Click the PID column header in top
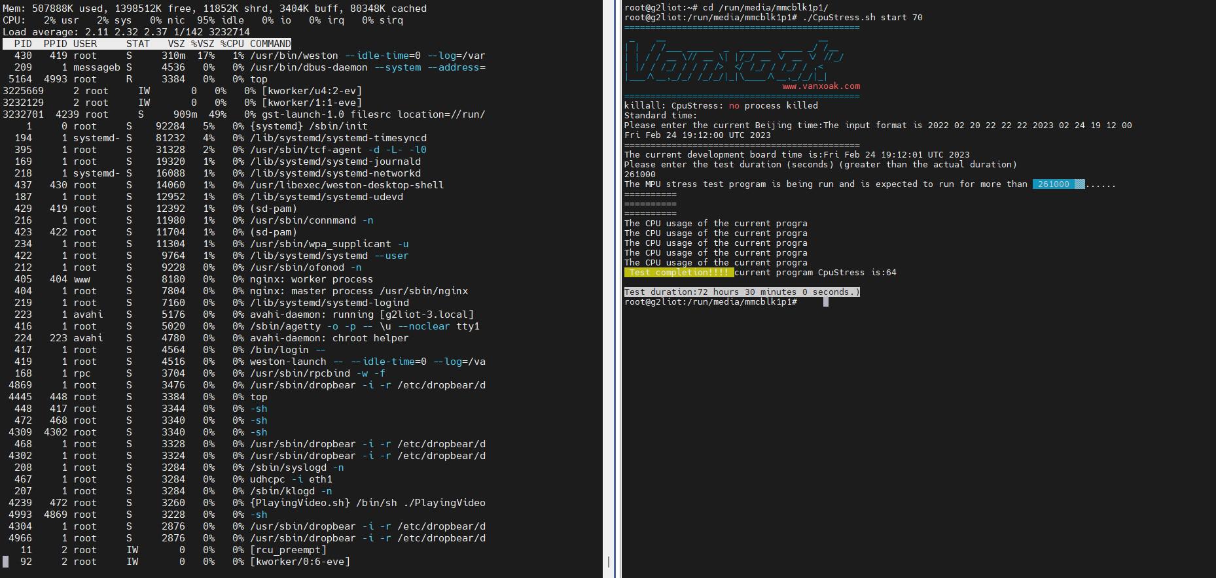Image resolution: width=1216 pixels, height=578 pixels. point(23,44)
